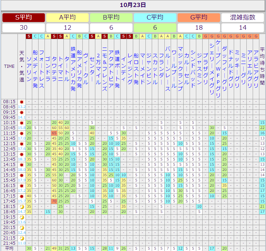Open the センター attraction header link
This screenshot has width=266, height=251.
coord(92,66)
